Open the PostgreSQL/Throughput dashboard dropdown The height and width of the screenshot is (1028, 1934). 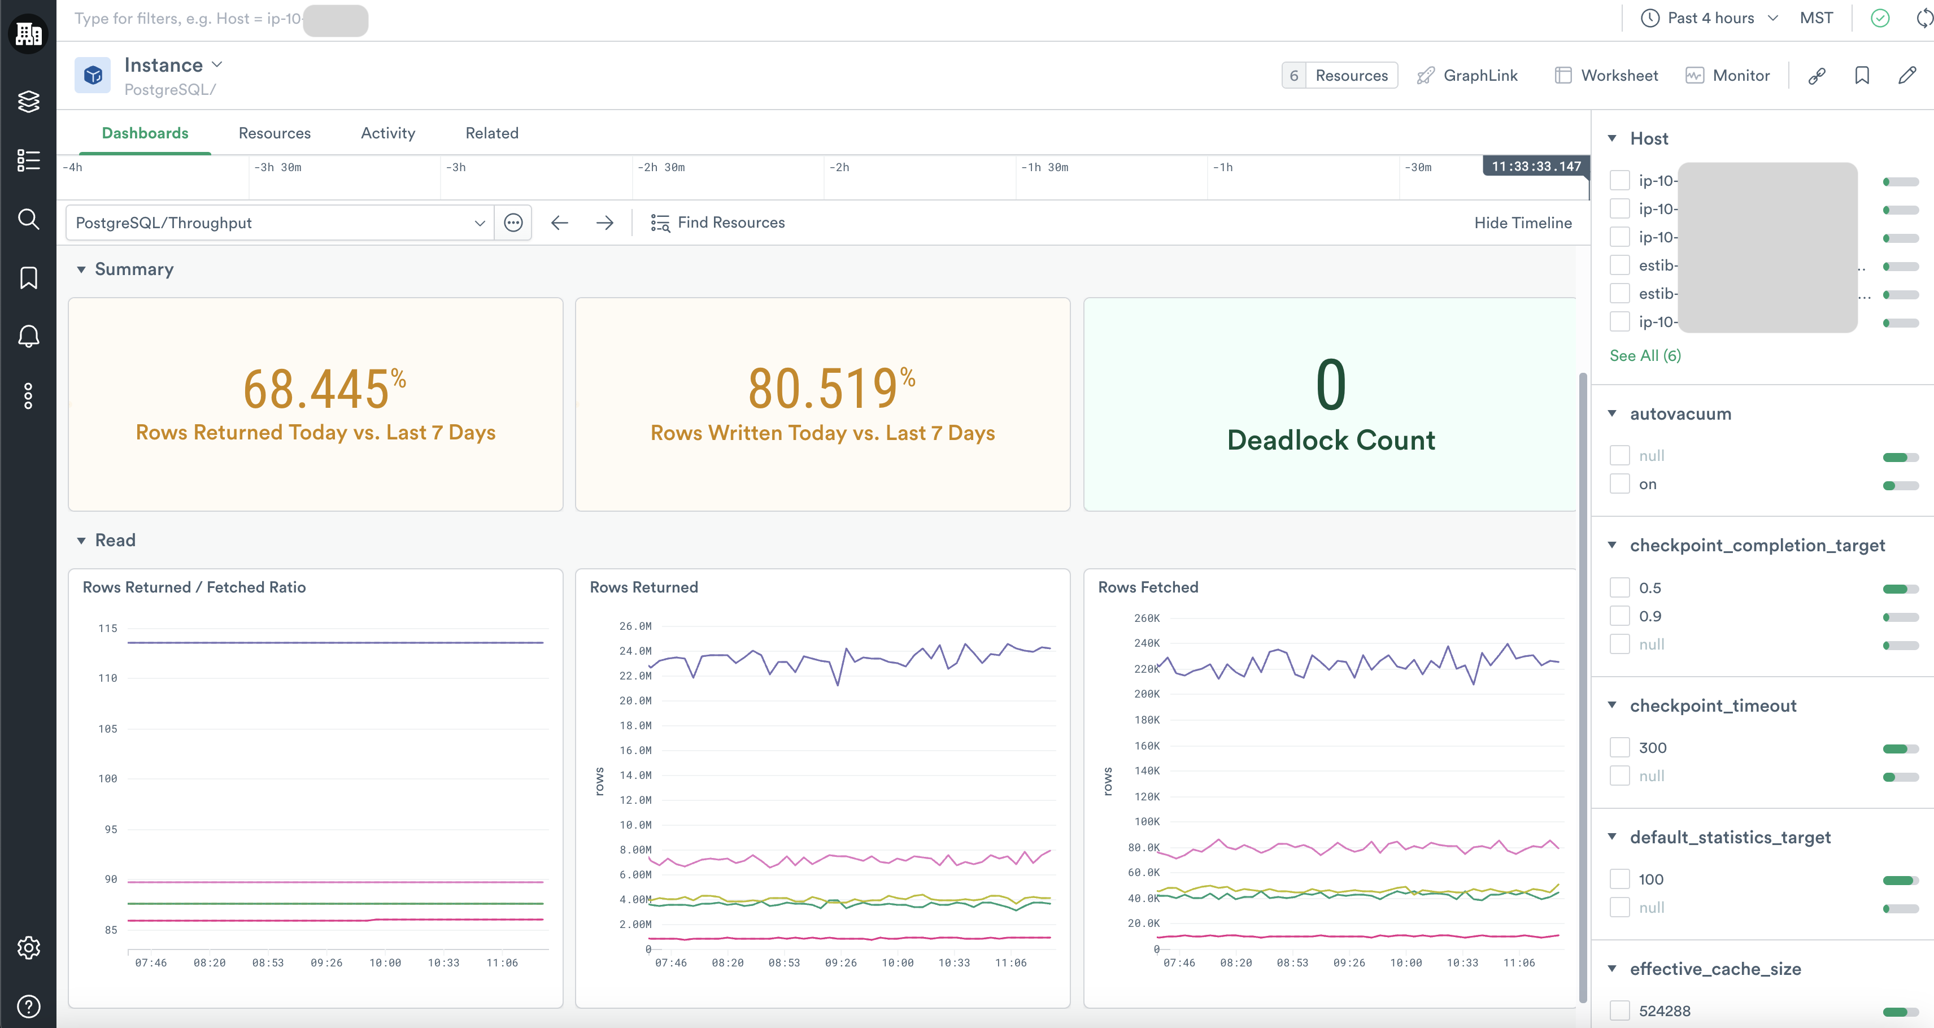tap(279, 223)
